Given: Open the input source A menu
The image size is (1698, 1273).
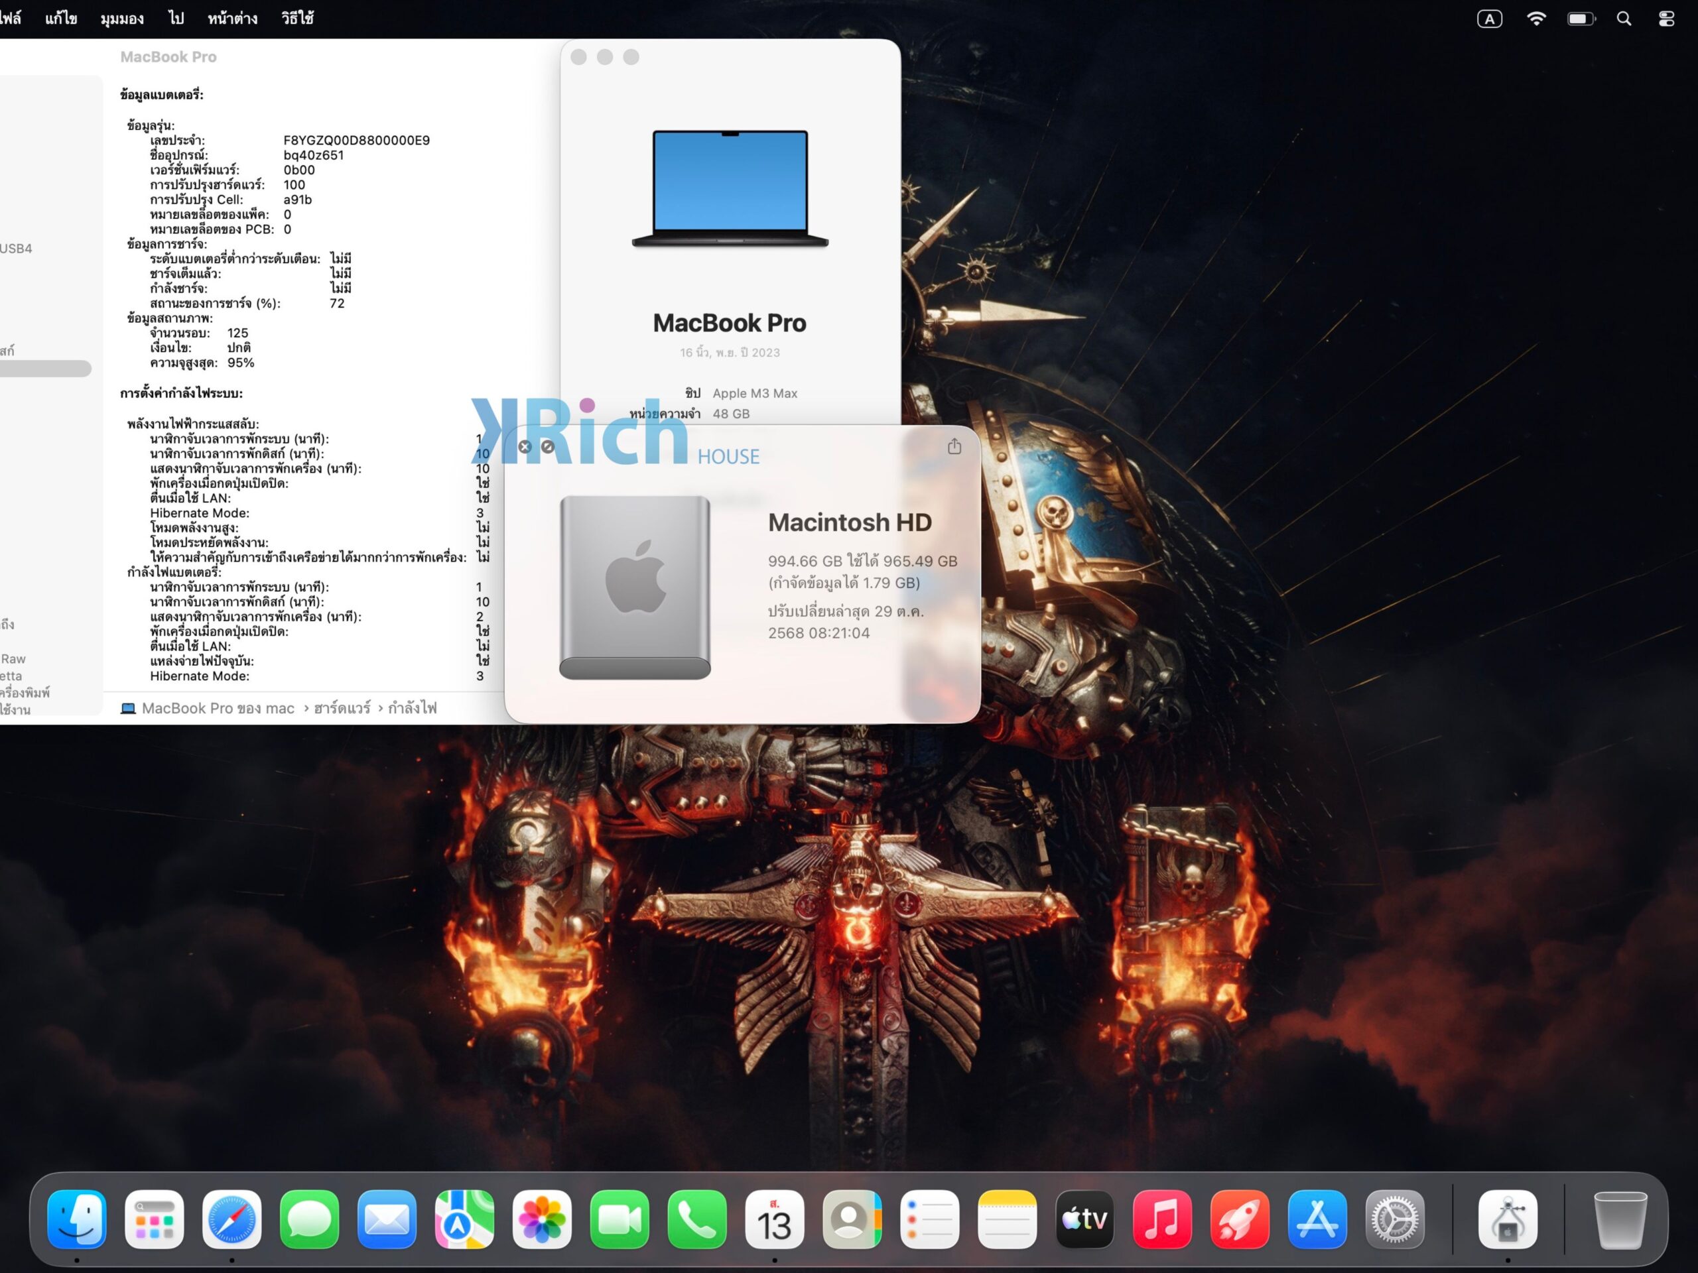Looking at the screenshot, I should (1489, 19).
